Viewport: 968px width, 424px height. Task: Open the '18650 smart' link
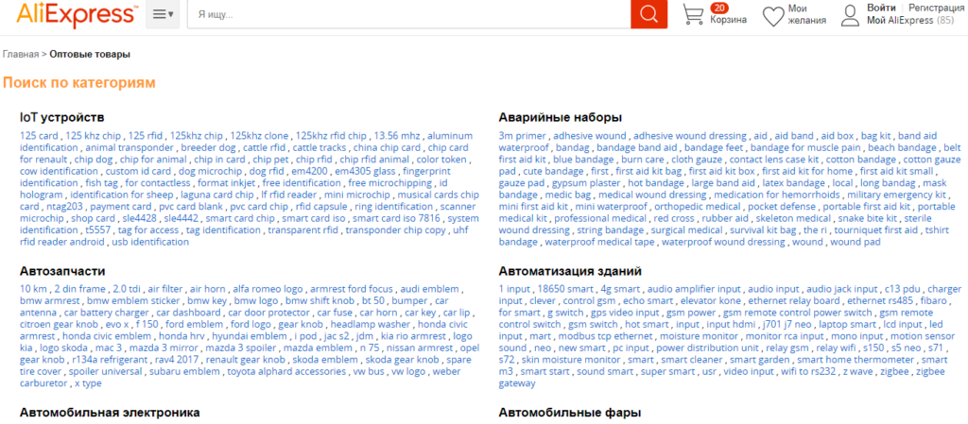pos(565,289)
